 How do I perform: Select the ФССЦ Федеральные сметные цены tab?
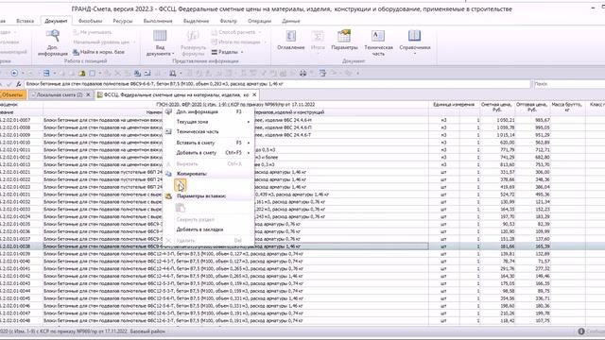(177, 94)
